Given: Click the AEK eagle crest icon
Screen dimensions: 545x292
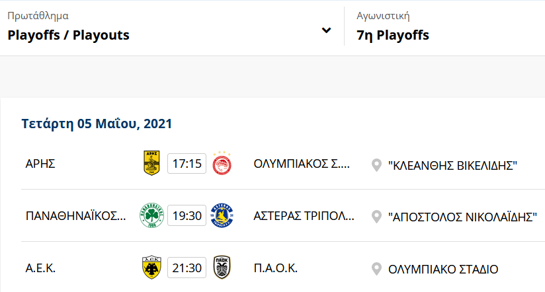Looking at the screenshot, I should pyautogui.click(x=152, y=268).
